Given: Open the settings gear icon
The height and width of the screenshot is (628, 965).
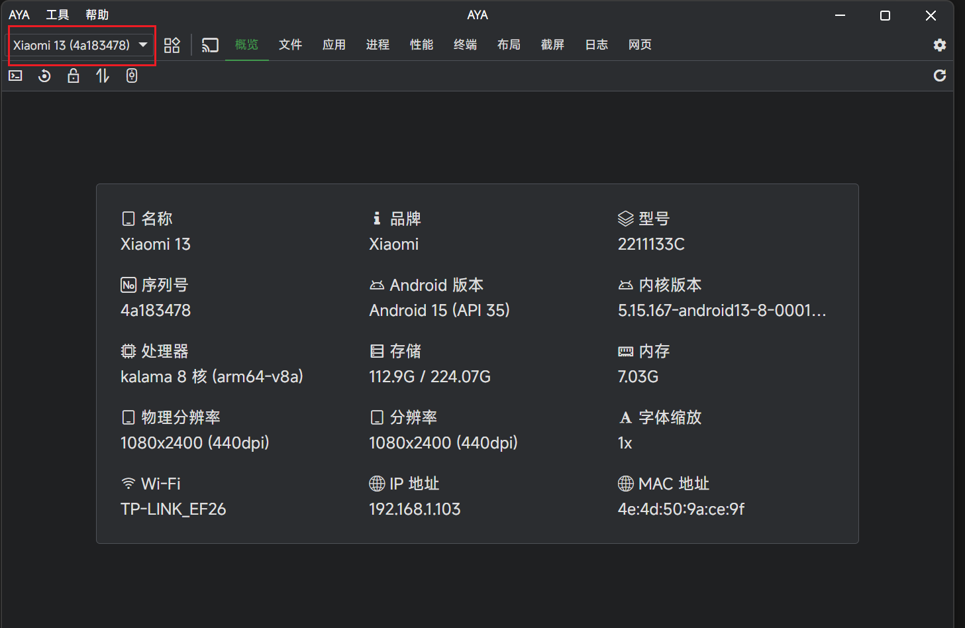Looking at the screenshot, I should (940, 45).
